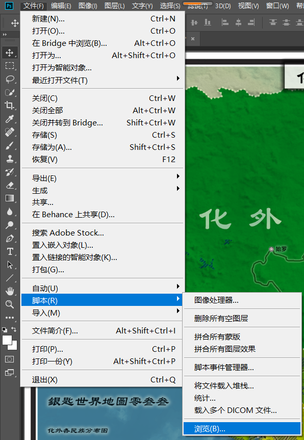Open the 选择(S) menu
This screenshot has height=440, width=304.
170,6
